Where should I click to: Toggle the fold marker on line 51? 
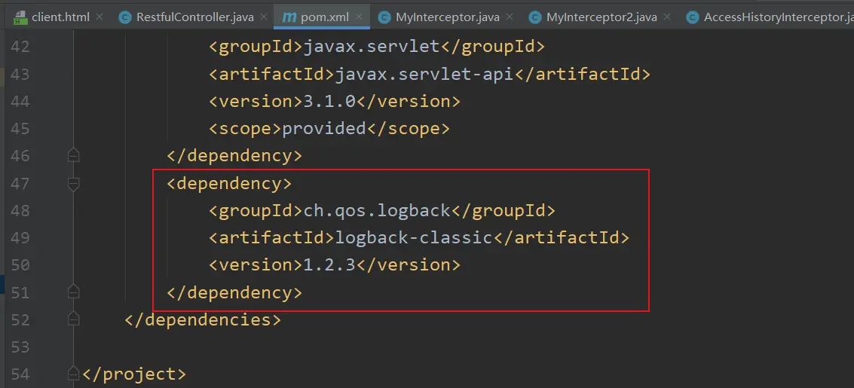[x=74, y=293]
